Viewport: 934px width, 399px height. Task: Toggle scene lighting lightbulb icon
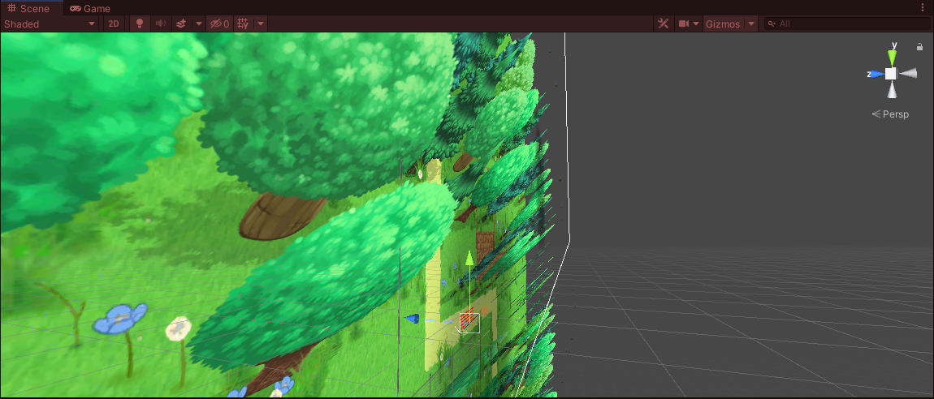140,24
